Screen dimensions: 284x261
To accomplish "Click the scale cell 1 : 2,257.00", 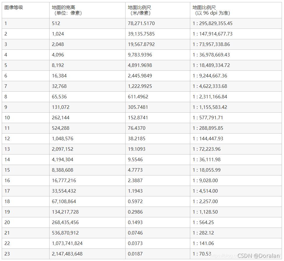I will (205, 201).
